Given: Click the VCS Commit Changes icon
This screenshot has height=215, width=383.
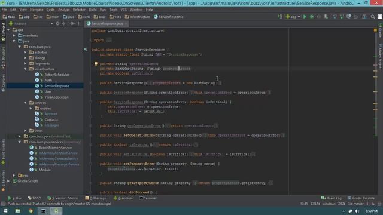Looking at the screenshot, I should click(342, 17).
